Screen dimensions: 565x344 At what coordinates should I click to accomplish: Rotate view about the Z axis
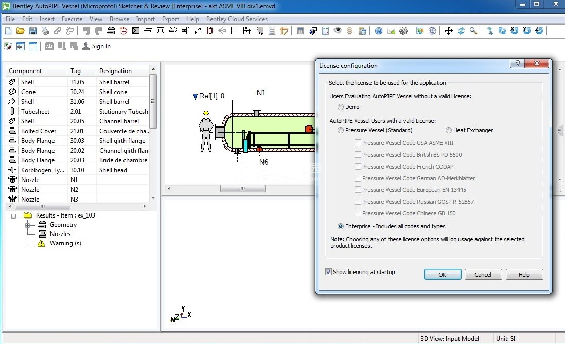pos(539,31)
